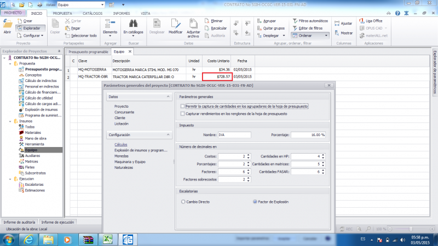
Task: Click the En catálogos binoculars icon
Action: pos(133,24)
